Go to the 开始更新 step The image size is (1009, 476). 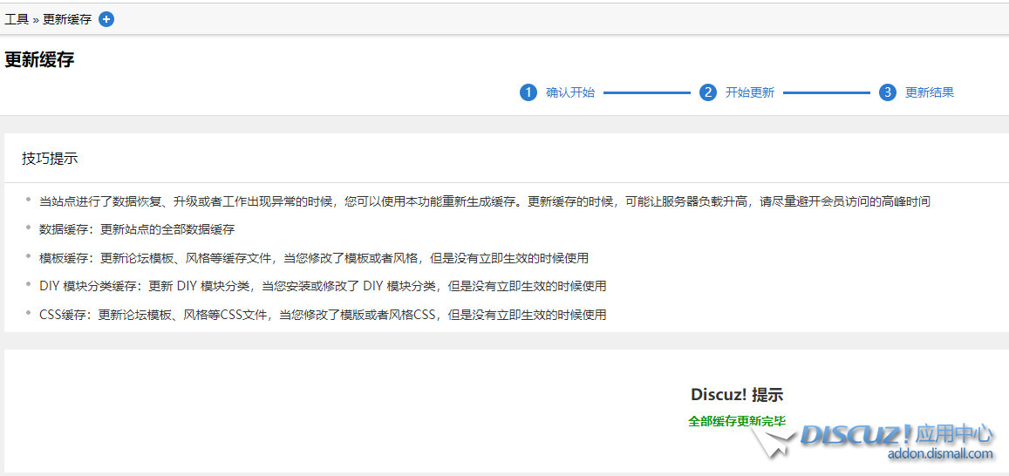pos(750,92)
